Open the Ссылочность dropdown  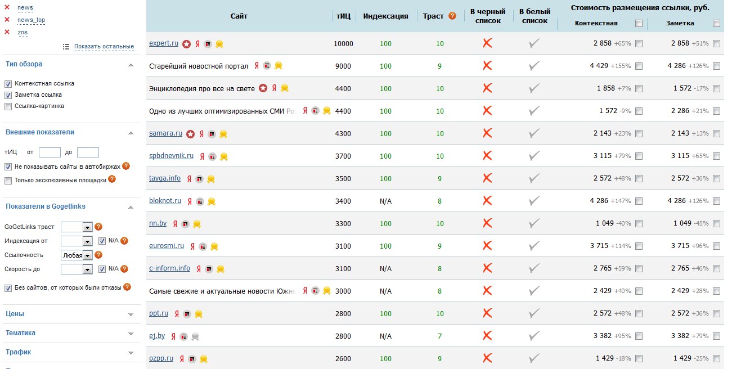(x=76, y=255)
